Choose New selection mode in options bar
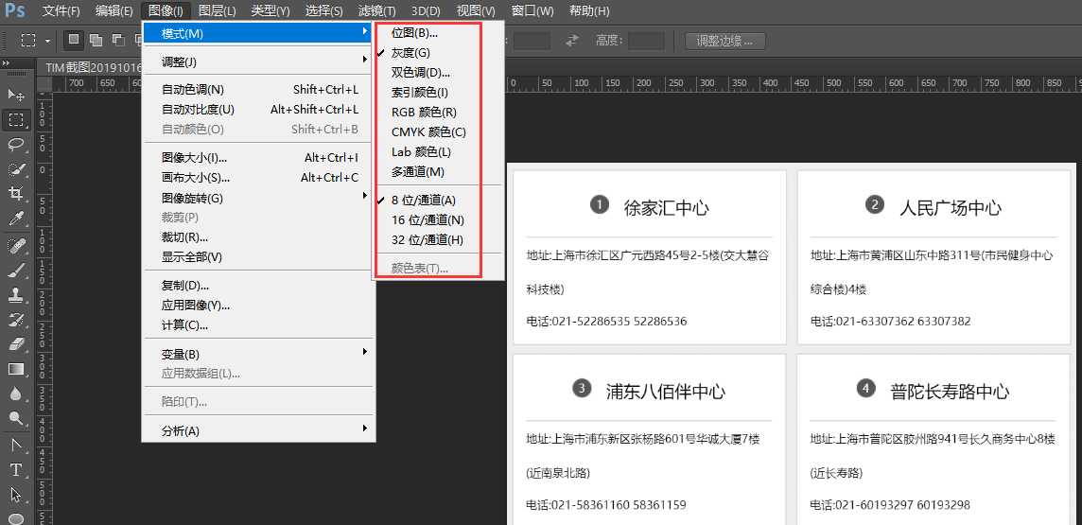The image size is (1082, 525). point(74,40)
